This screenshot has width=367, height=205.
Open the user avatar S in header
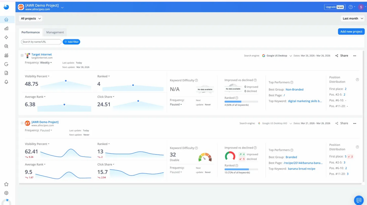click(361, 7)
